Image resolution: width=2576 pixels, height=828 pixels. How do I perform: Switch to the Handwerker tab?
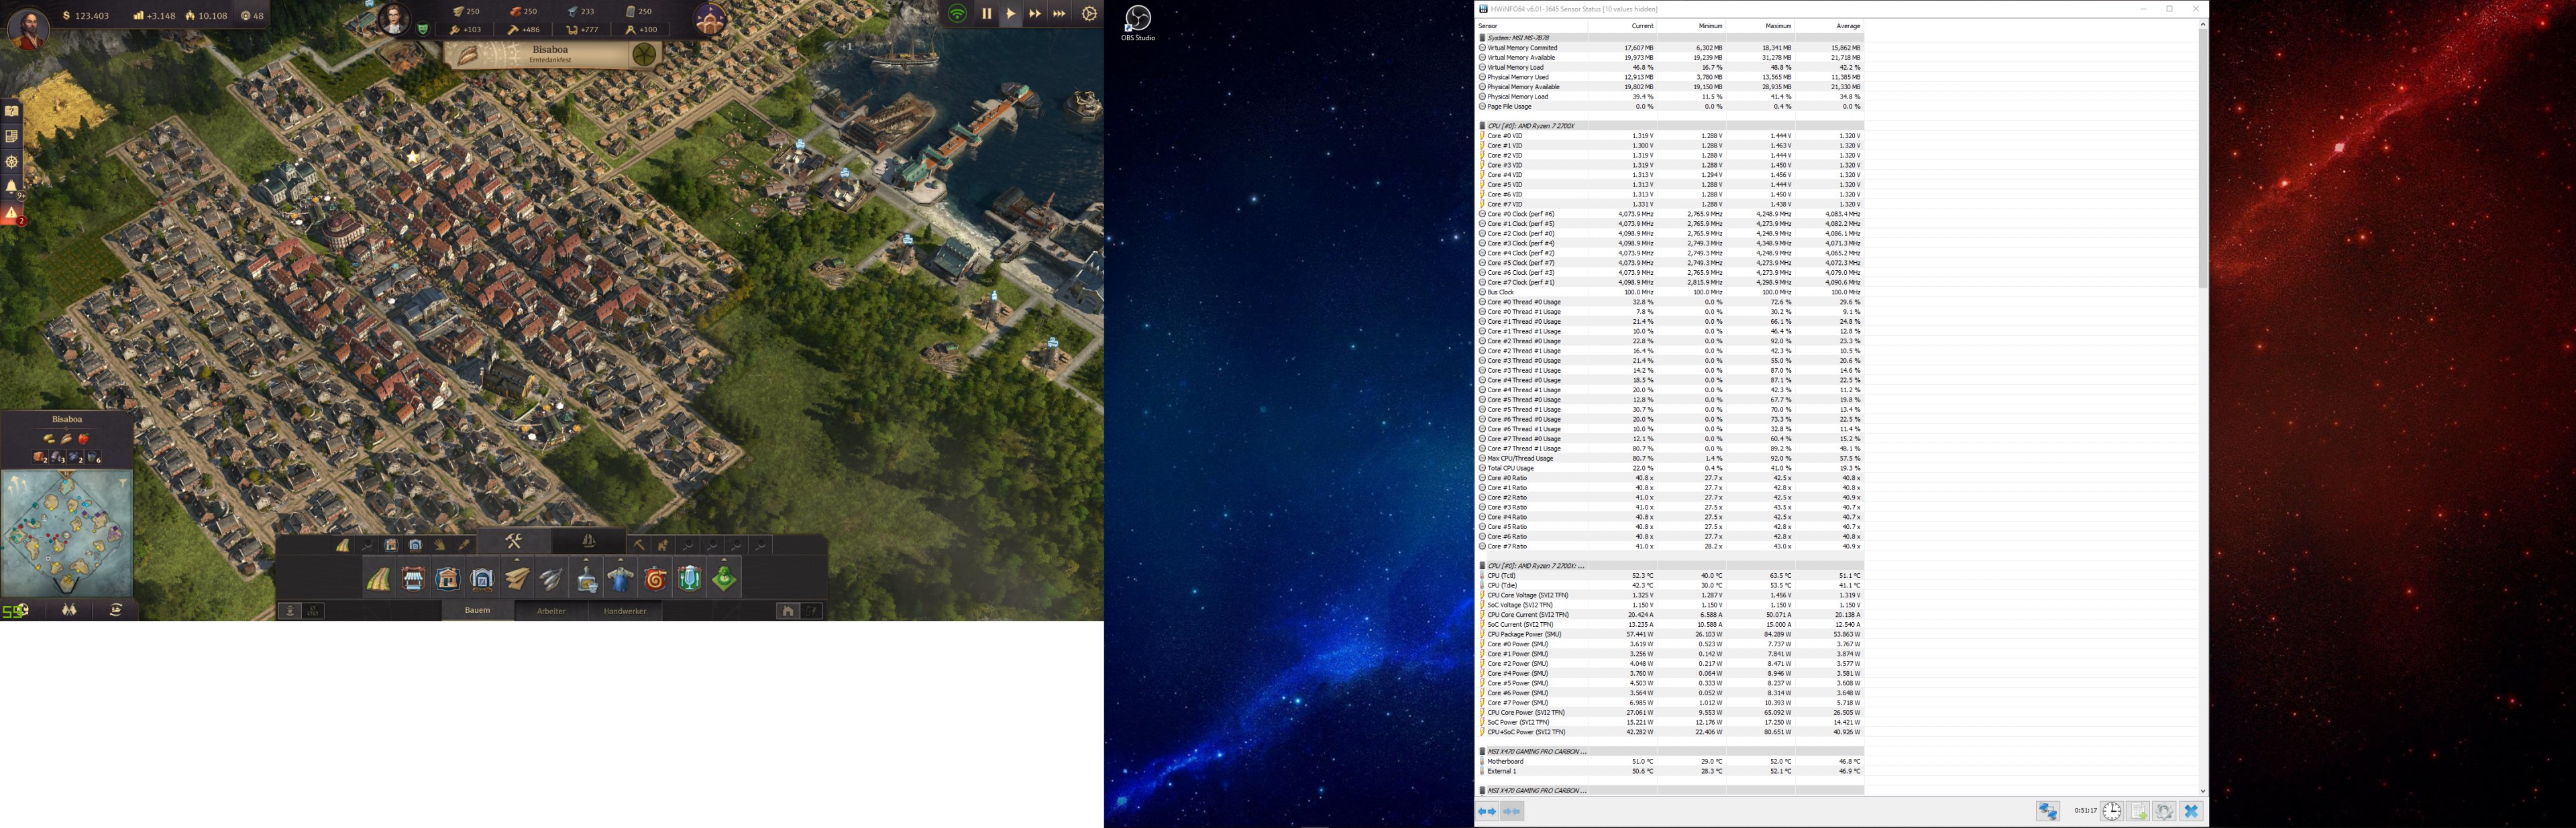pyautogui.click(x=625, y=611)
